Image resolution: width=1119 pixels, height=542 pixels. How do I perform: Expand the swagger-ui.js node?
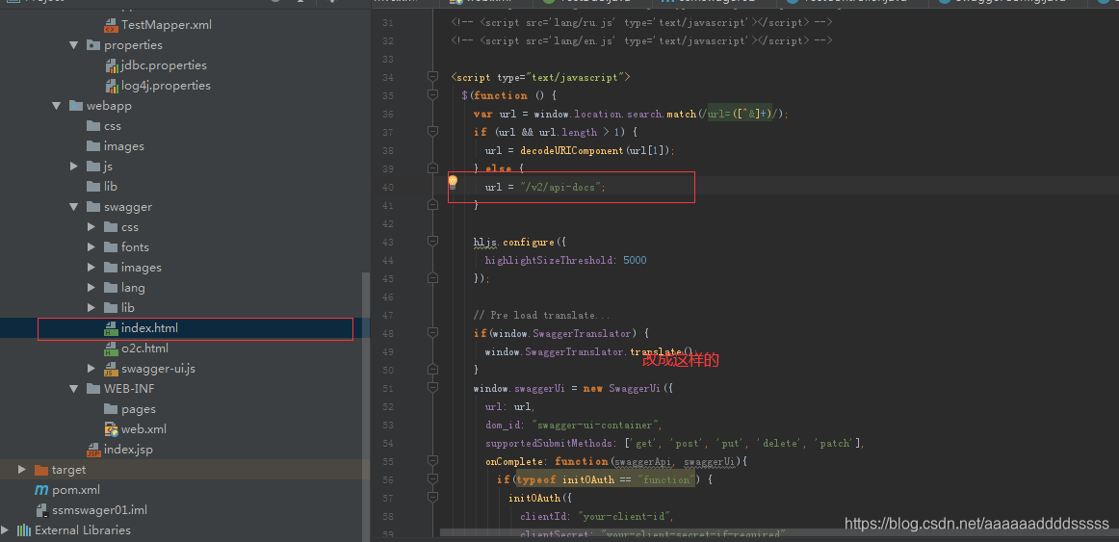point(91,369)
